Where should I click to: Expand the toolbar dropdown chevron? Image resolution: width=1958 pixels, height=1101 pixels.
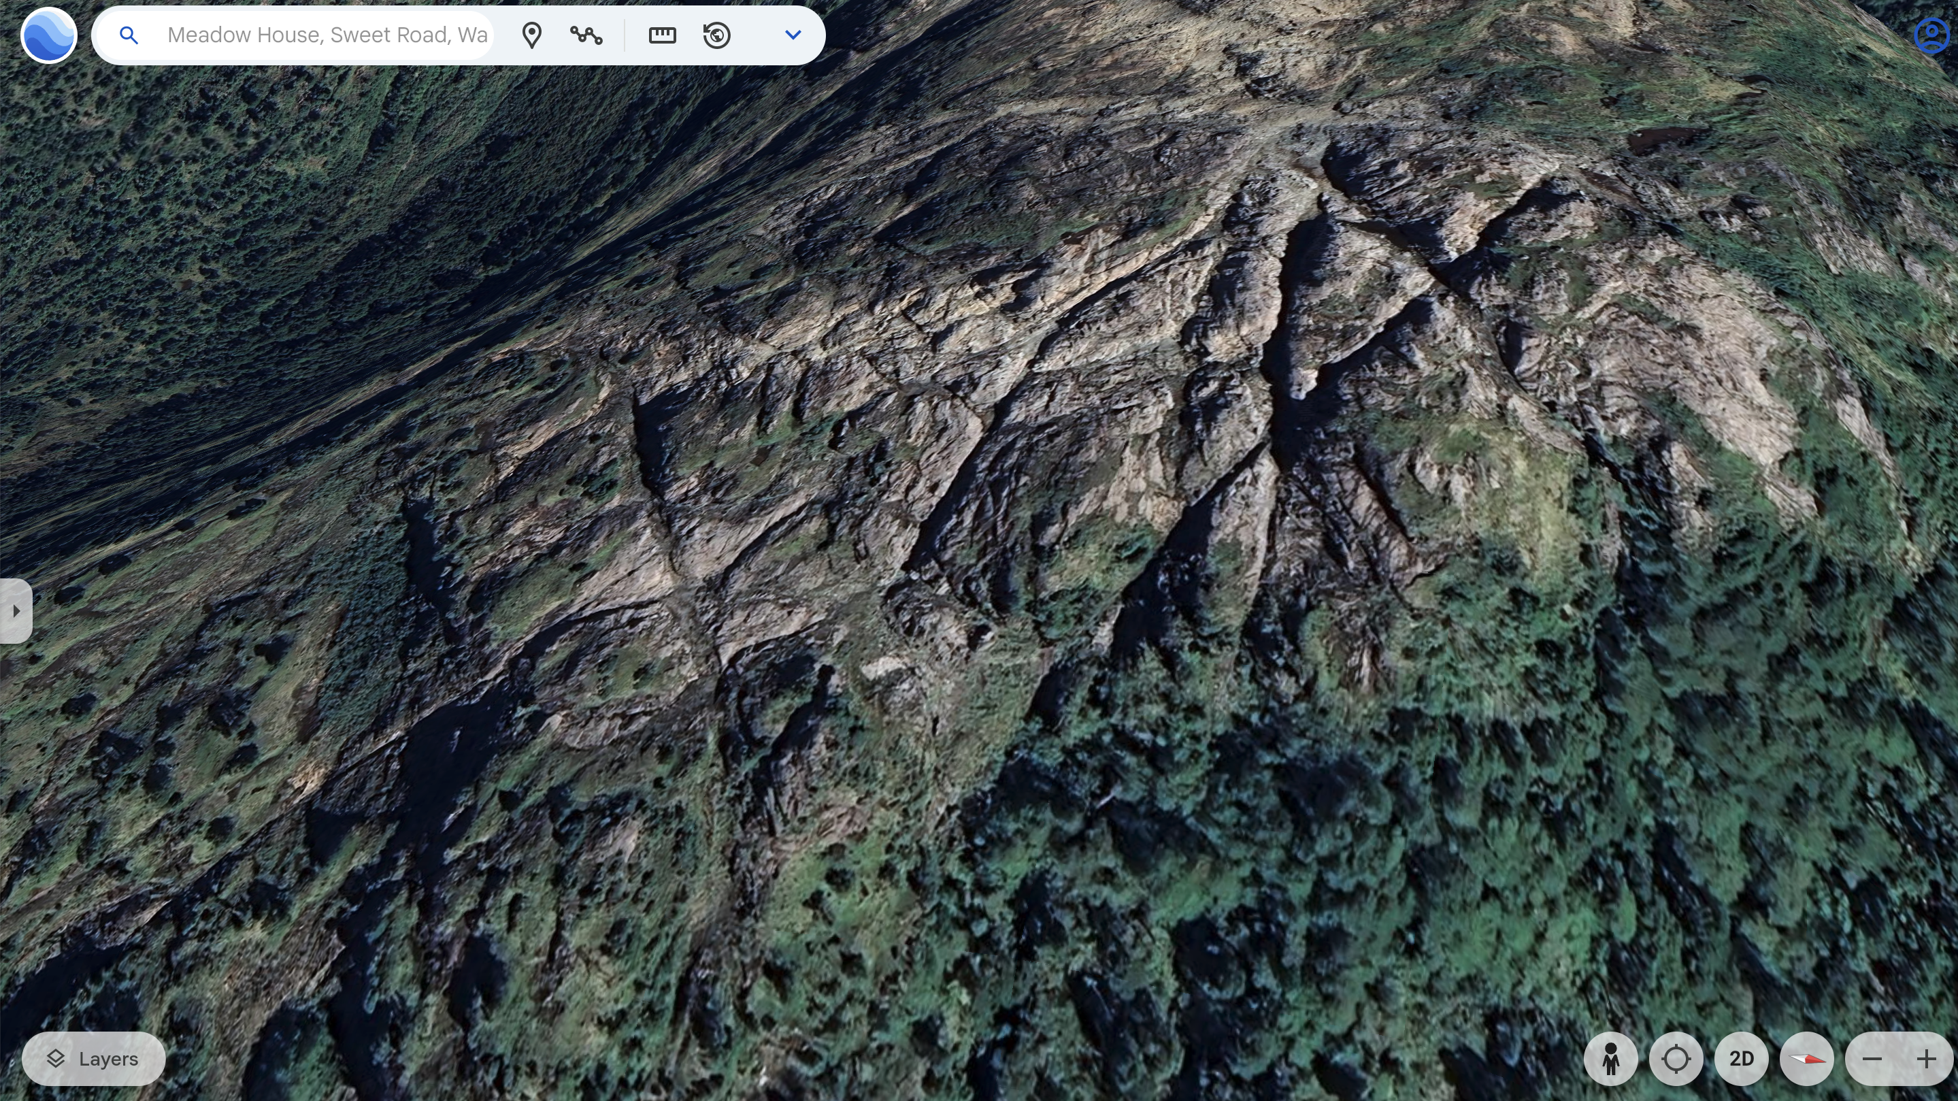[x=793, y=35]
